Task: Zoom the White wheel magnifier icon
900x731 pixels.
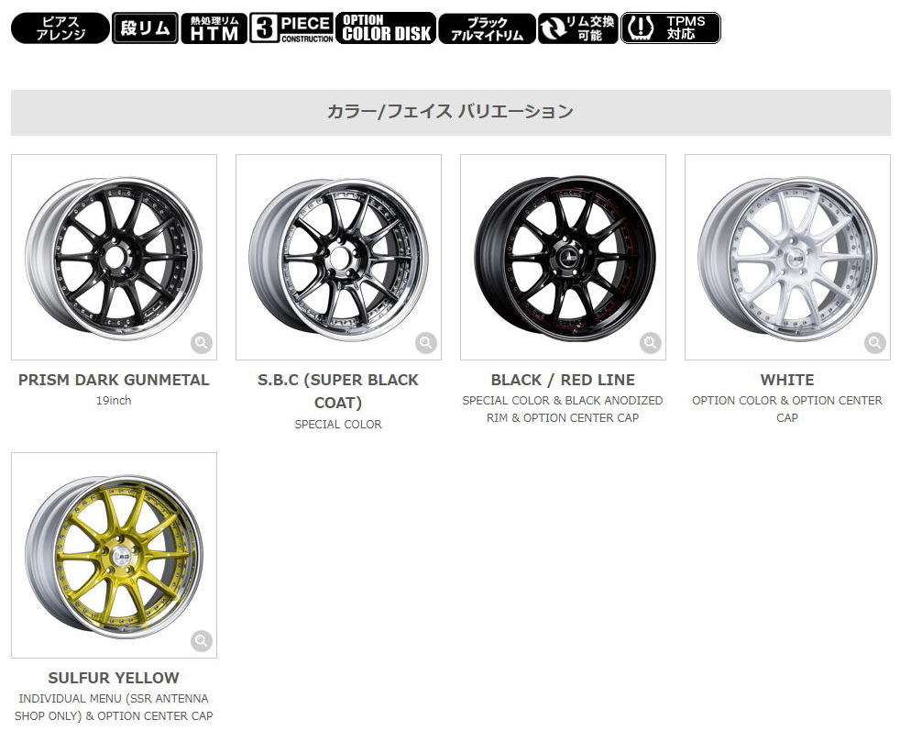Action: (874, 343)
